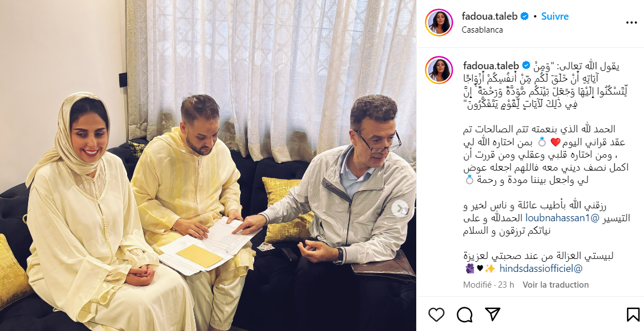Click the main post photo
This screenshot has width=644, height=331.
[208, 165]
